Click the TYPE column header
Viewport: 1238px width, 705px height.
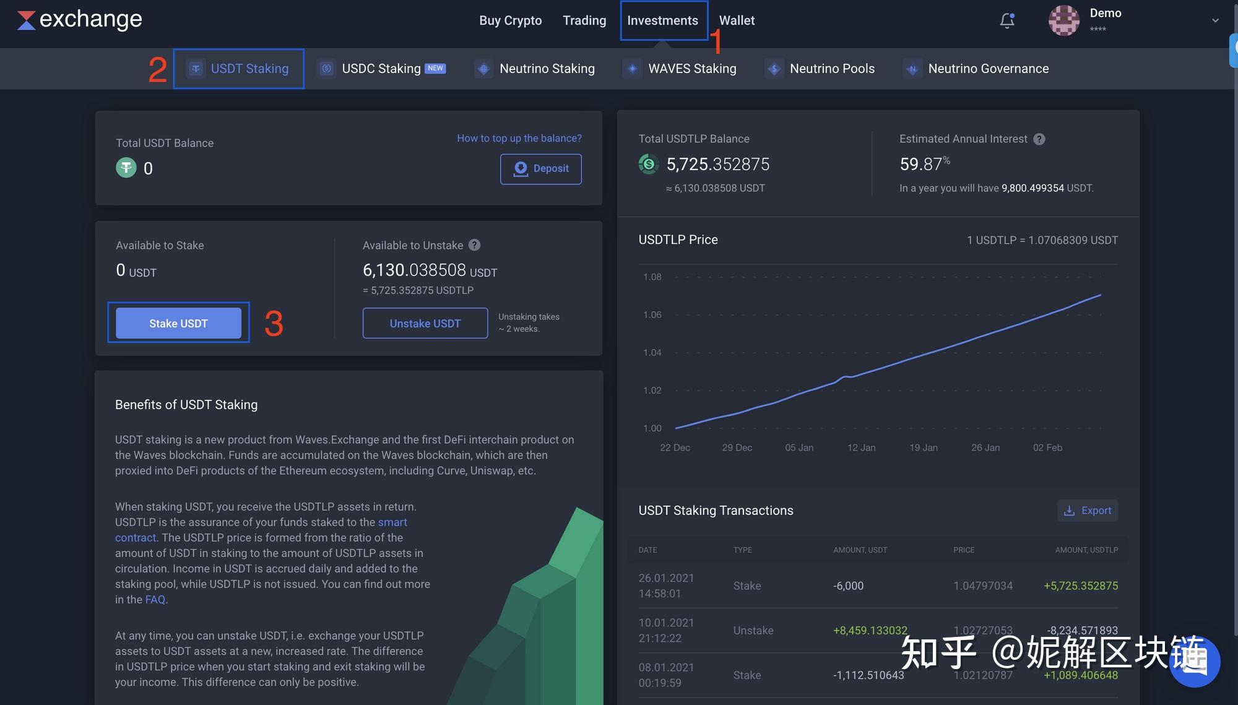pos(742,550)
